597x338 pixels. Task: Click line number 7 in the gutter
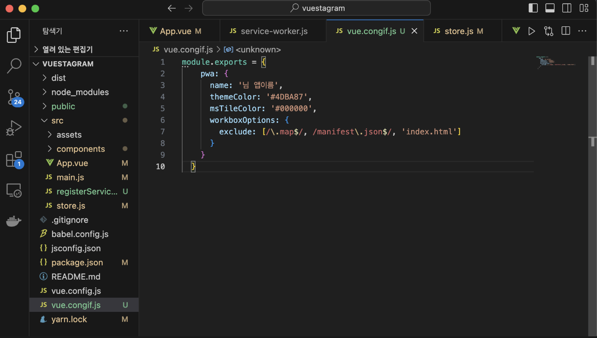click(x=163, y=132)
